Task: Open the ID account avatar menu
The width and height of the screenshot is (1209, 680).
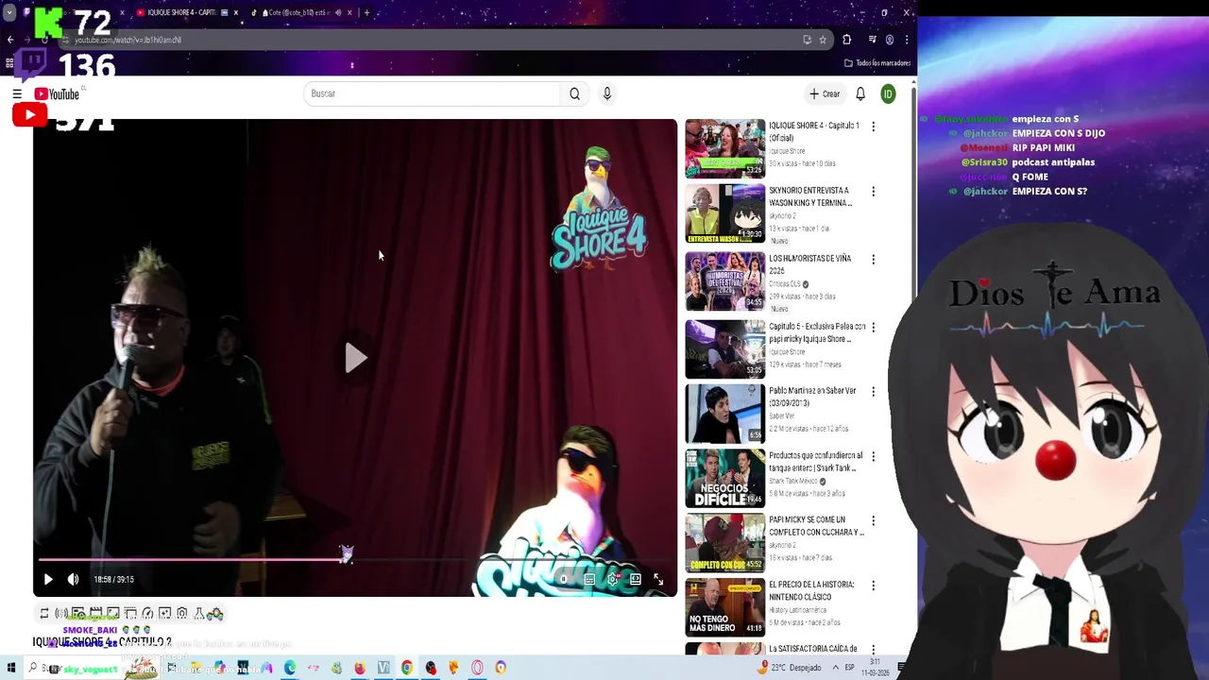Action: pyautogui.click(x=888, y=93)
